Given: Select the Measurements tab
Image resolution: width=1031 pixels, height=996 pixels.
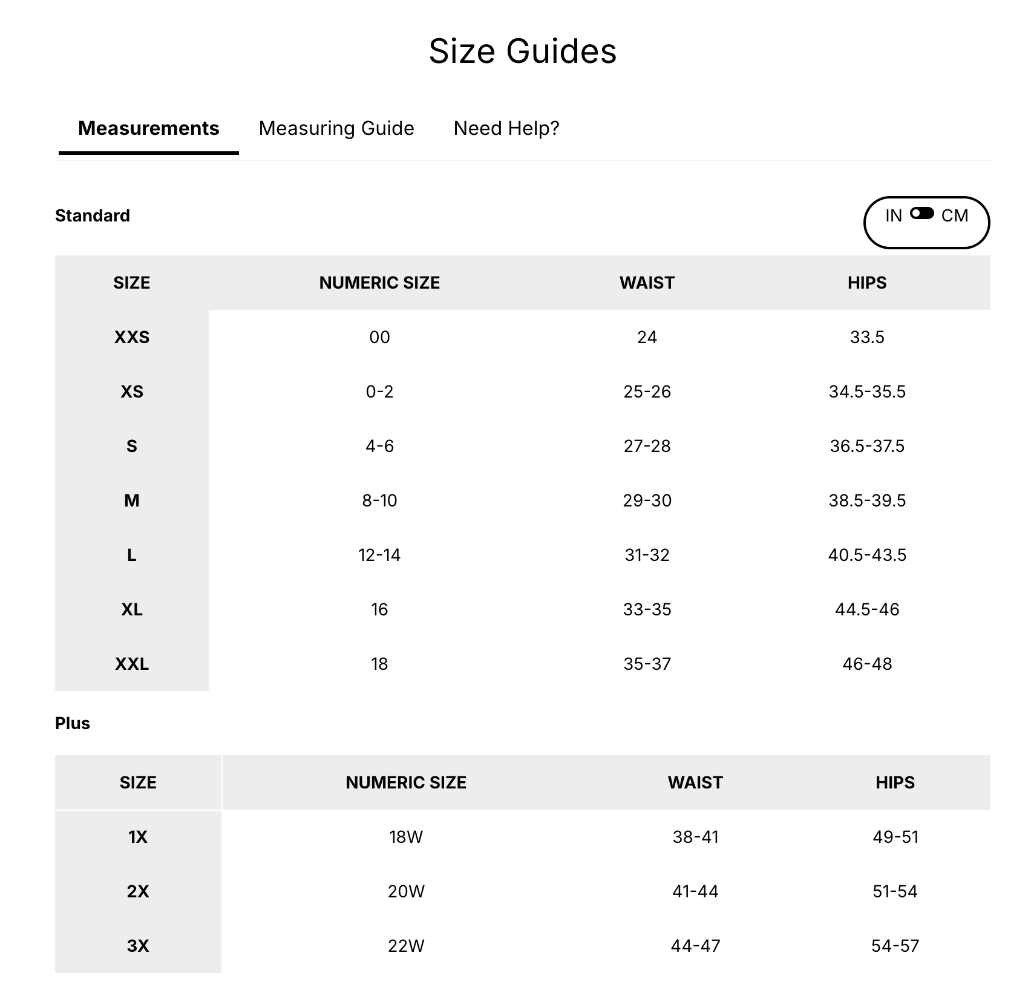Looking at the screenshot, I should pos(149,128).
